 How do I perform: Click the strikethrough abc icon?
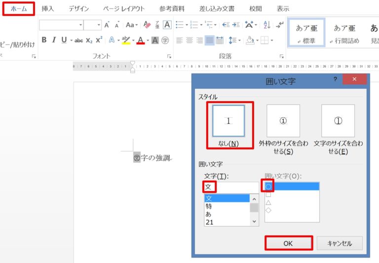click(x=78, y=40)
